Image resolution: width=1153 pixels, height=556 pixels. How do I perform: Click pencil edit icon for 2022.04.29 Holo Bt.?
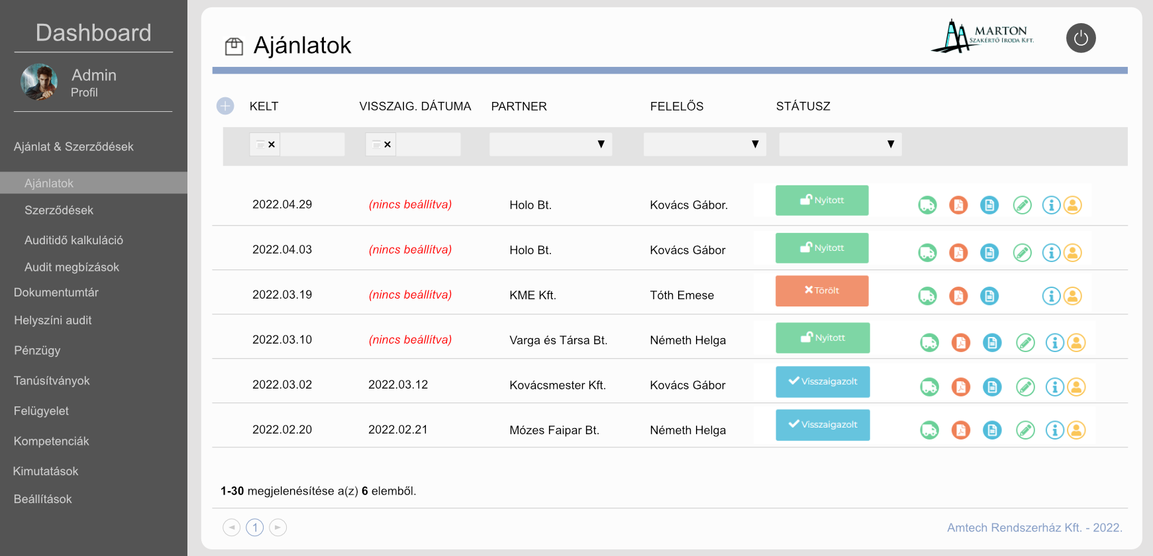pos(1023,205)
